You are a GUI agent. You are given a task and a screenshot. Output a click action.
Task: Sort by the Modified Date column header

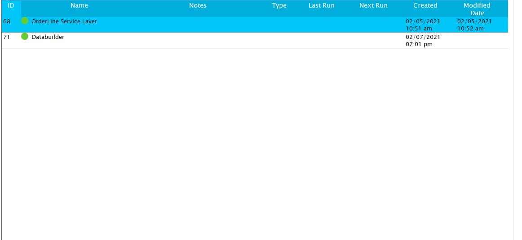(477, 9)
